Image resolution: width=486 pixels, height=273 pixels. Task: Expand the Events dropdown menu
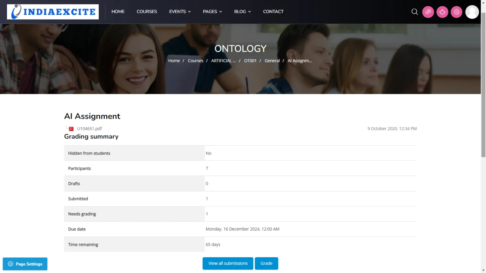coord(180,12)
